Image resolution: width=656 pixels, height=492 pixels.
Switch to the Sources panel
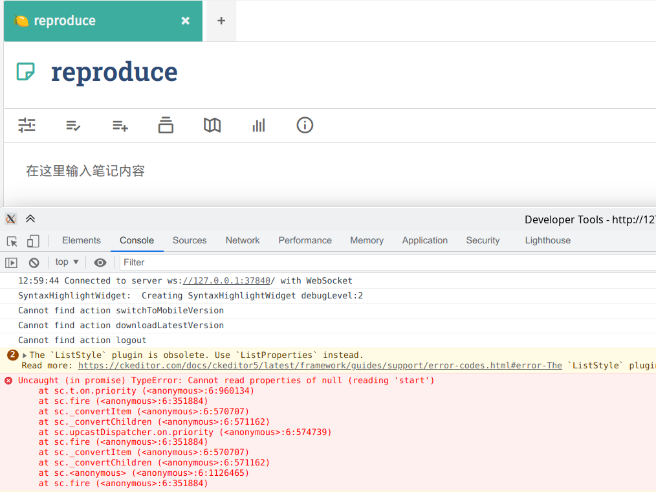point(189,240)
